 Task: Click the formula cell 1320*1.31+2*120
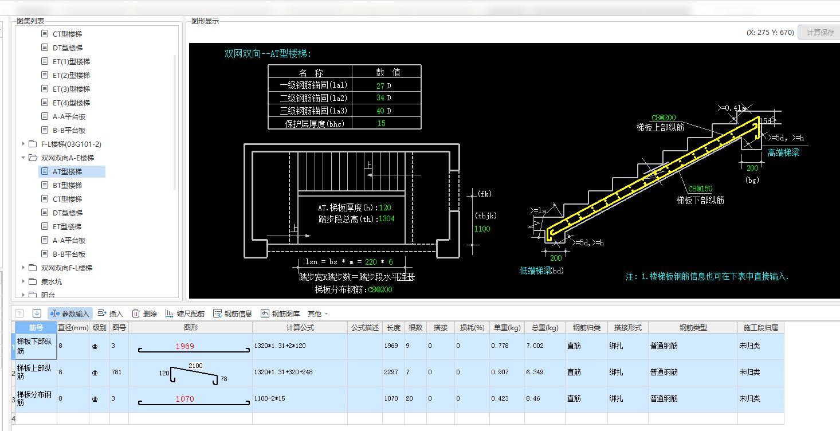[x=300, y=346]
